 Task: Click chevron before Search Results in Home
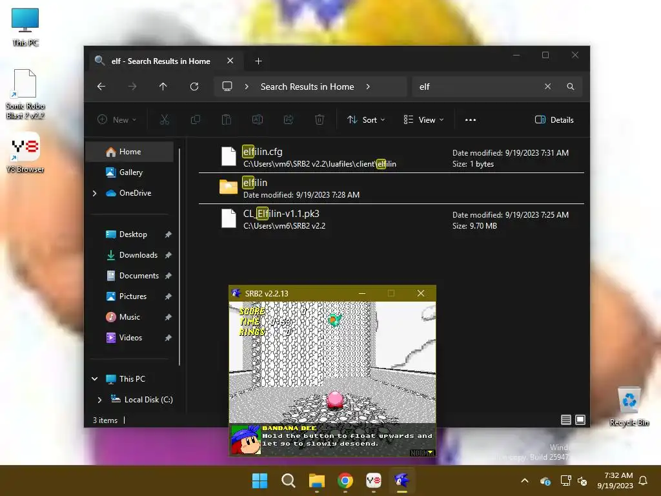247,87
